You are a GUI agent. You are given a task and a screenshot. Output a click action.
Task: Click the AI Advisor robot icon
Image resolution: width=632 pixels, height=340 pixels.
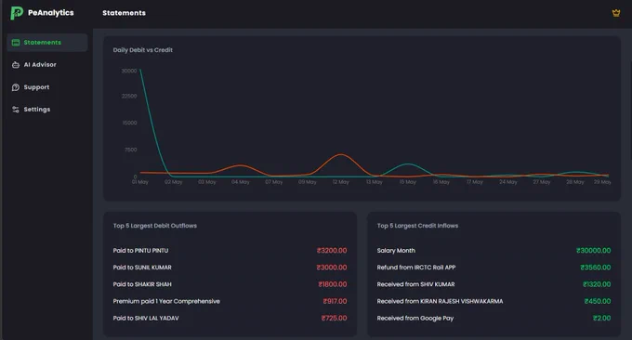16,65
